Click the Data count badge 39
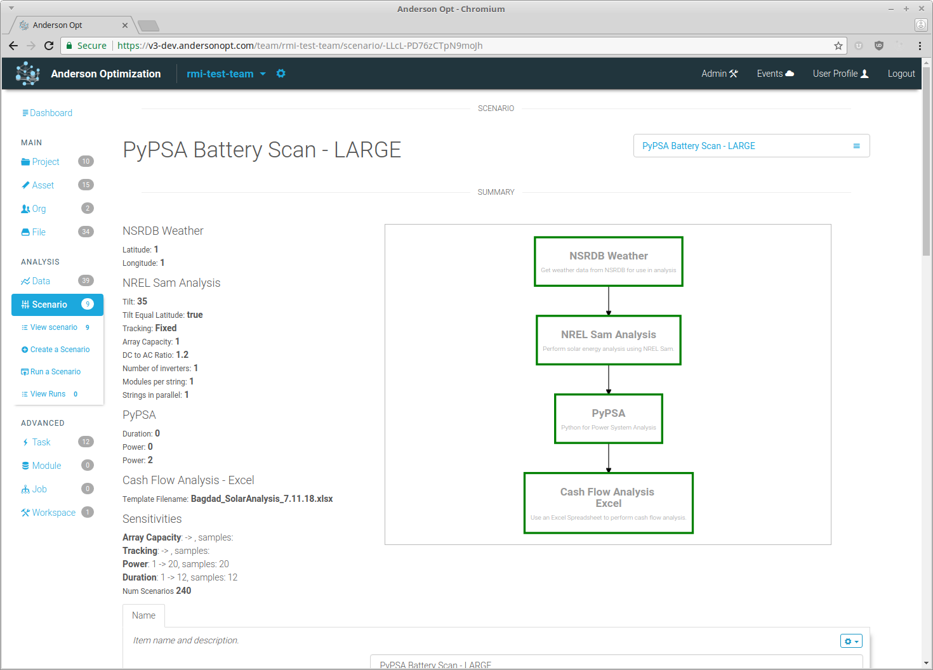This screenshot has width=933, height=670. [86, 281]
